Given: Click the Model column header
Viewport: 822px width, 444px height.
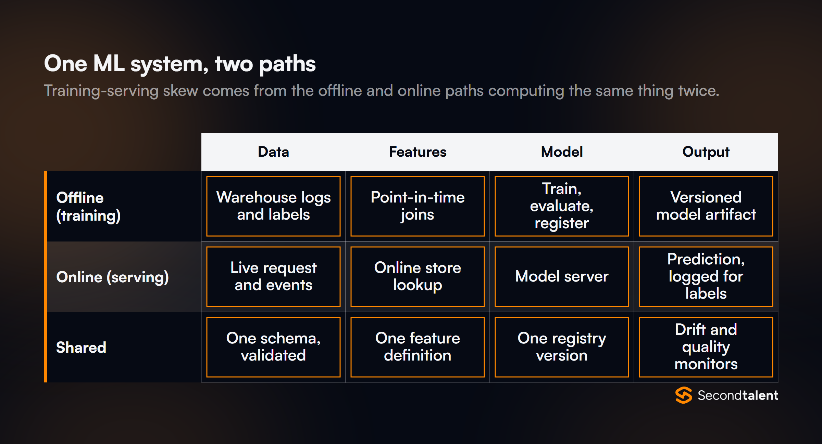Looking at the screenshot, I should pyautogui.click(x=562, y=152).
